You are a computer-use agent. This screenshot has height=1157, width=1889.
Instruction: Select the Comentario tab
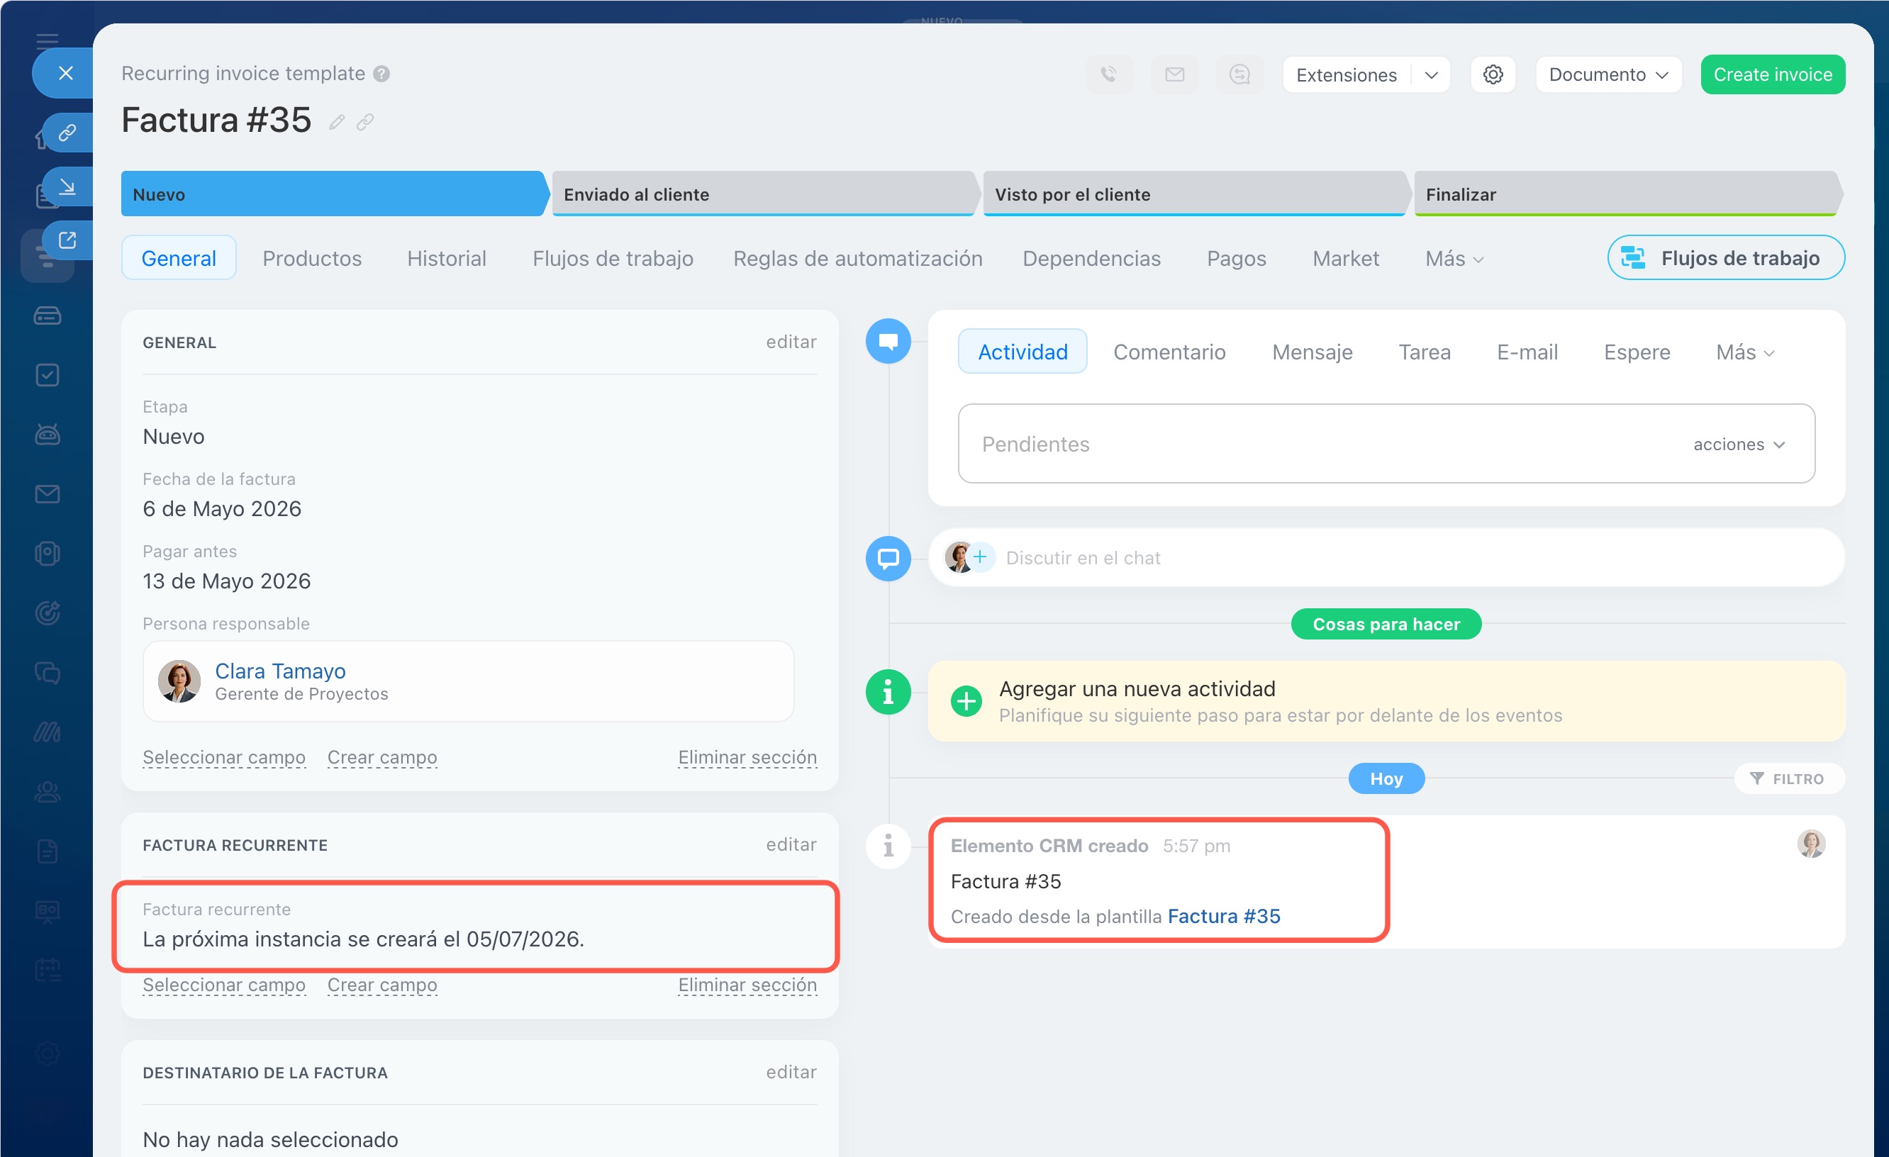1169,352
